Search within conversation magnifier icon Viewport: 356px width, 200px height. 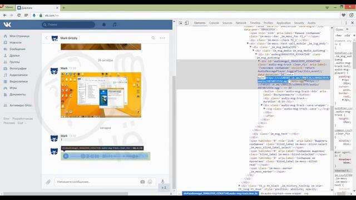(154, 38)
